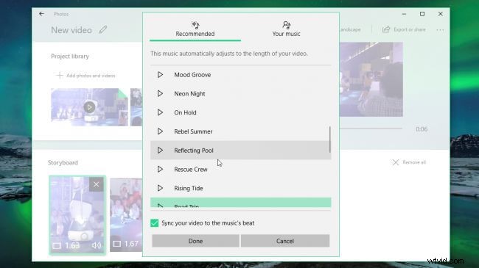Open the three-dot more options menu
This screenshot has height=268, width=479.
tap(440, 30)
